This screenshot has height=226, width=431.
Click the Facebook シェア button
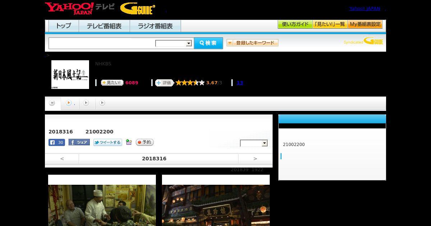pyautogui.click(x=79, y=142)
